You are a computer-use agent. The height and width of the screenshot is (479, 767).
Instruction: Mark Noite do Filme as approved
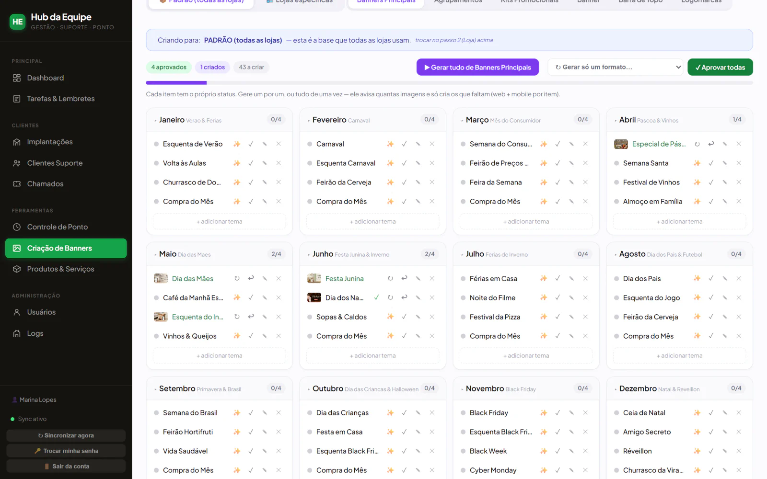pos(558,298)
